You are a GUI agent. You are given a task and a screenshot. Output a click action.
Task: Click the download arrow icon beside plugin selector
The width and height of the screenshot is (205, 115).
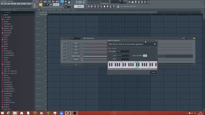pyautogui.click(x=118, y=6)
